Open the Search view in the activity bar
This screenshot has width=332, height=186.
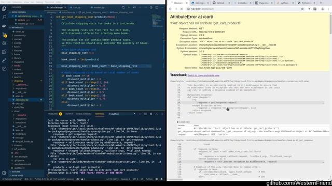[4, 17]
